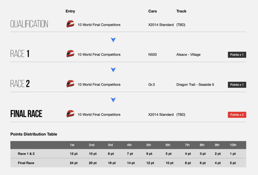
Task: Click the 10th column header in points table
Action: (x=233, y=145)
